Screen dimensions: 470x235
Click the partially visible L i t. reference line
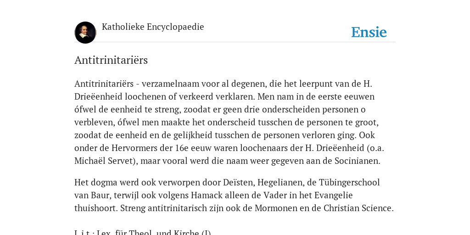coord(143,232)
